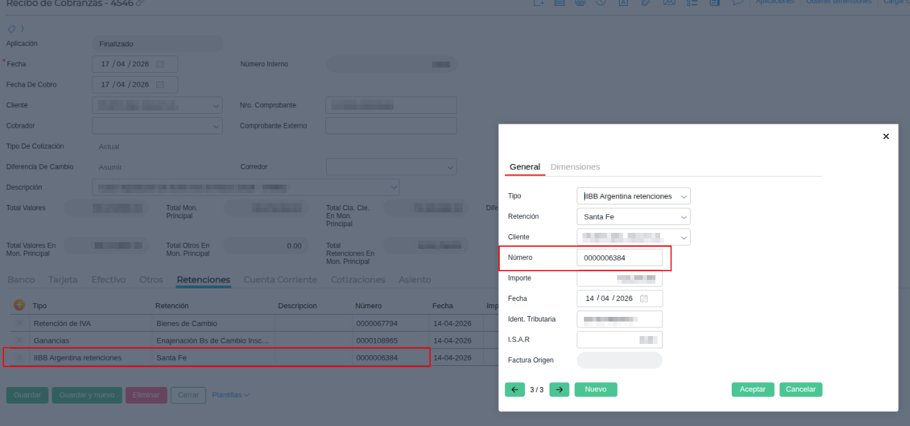Click the Nuevo button in dialog
This screenshot has width=910, height=426.
click(595, 390)
